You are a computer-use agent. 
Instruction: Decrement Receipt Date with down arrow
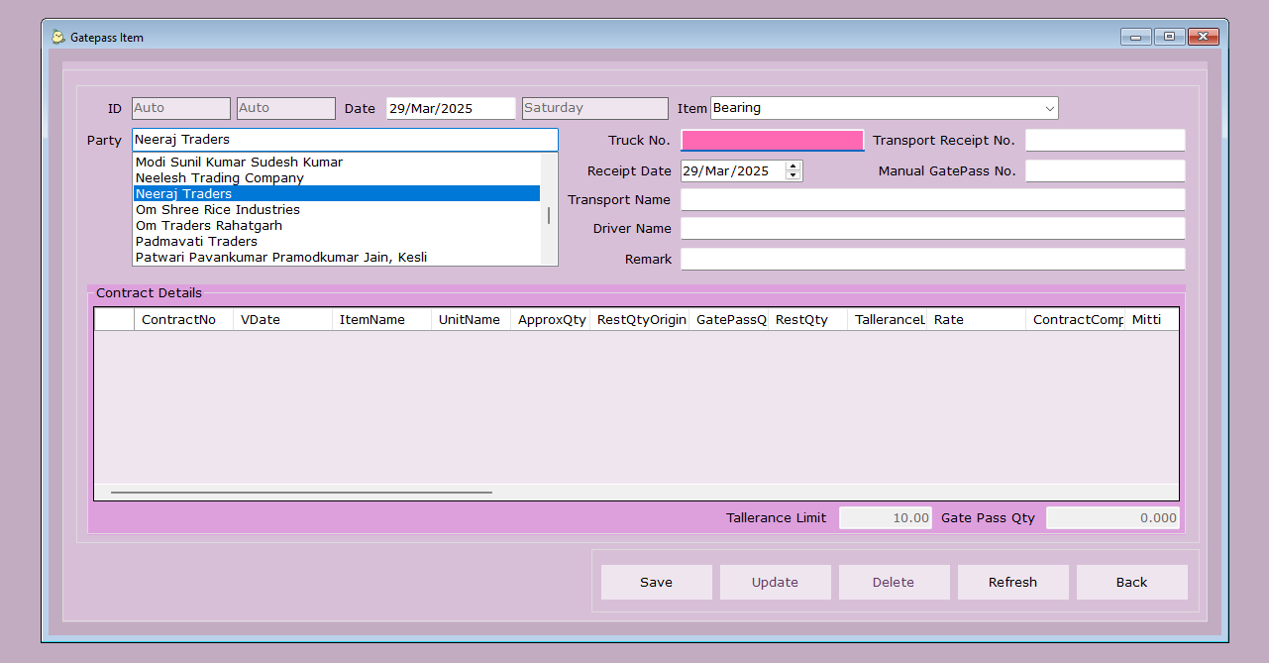(793, 175)
